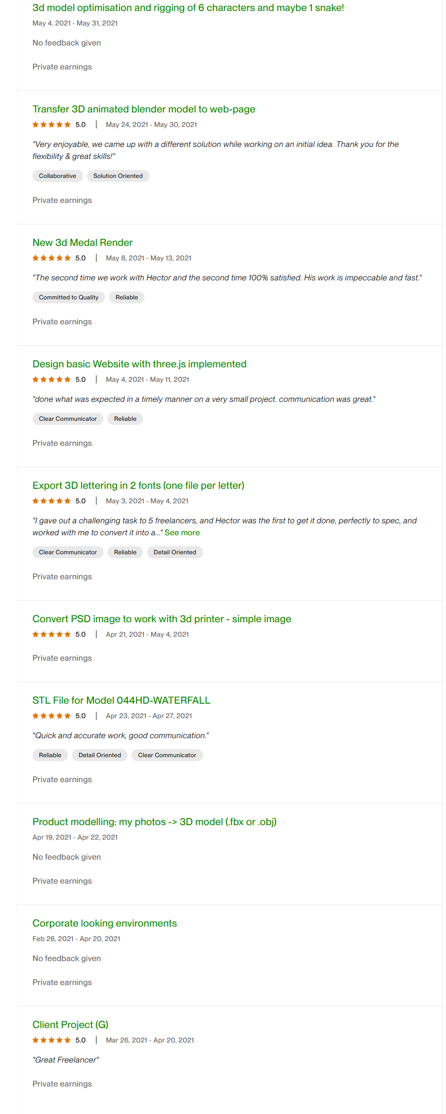Click the Committed to Quality tag
446x1114 pixels.
click(68, 297)
